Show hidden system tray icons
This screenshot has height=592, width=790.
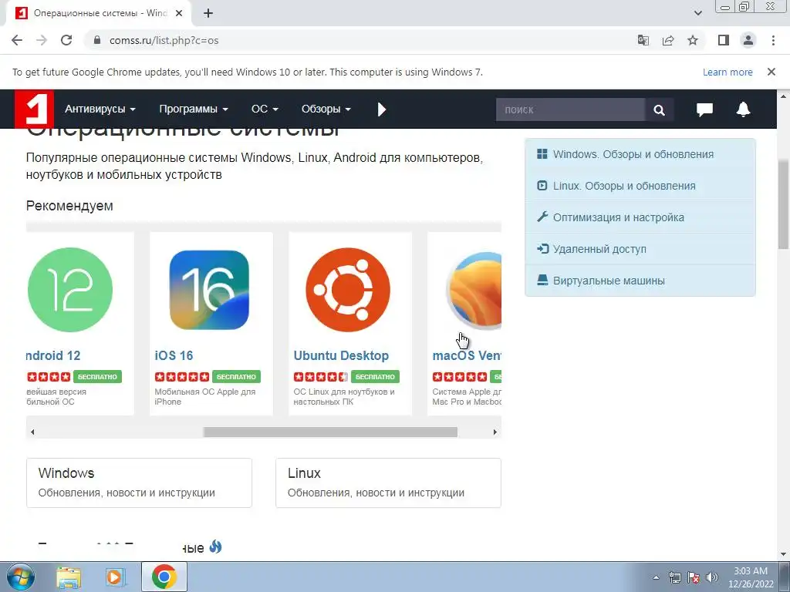point(656,578)
